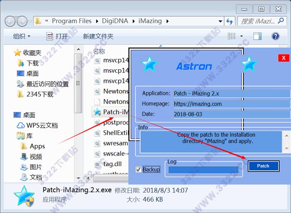291x213 pixels.
Task: Click iMazing in address breadcrumb
Action: pyautogui.click(x=150, y=21)
